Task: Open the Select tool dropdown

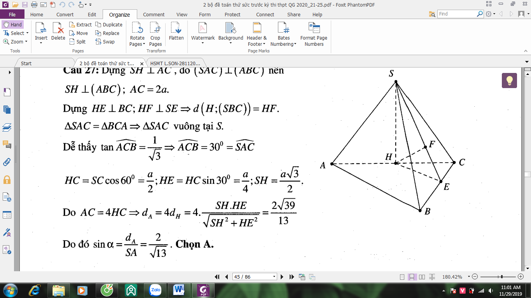Action: (27, 33)
